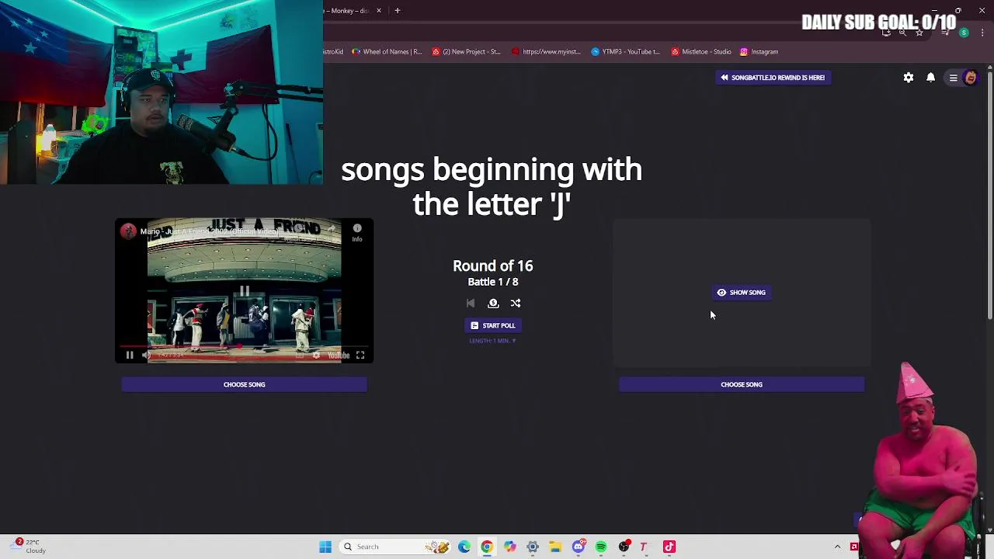Open the notifications bell
Image resolution: width=994 pixels, height=559 pixels.
[930, 78]
